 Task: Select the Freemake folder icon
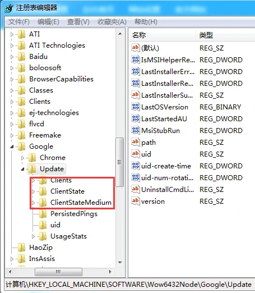click(x=22, y=135)
